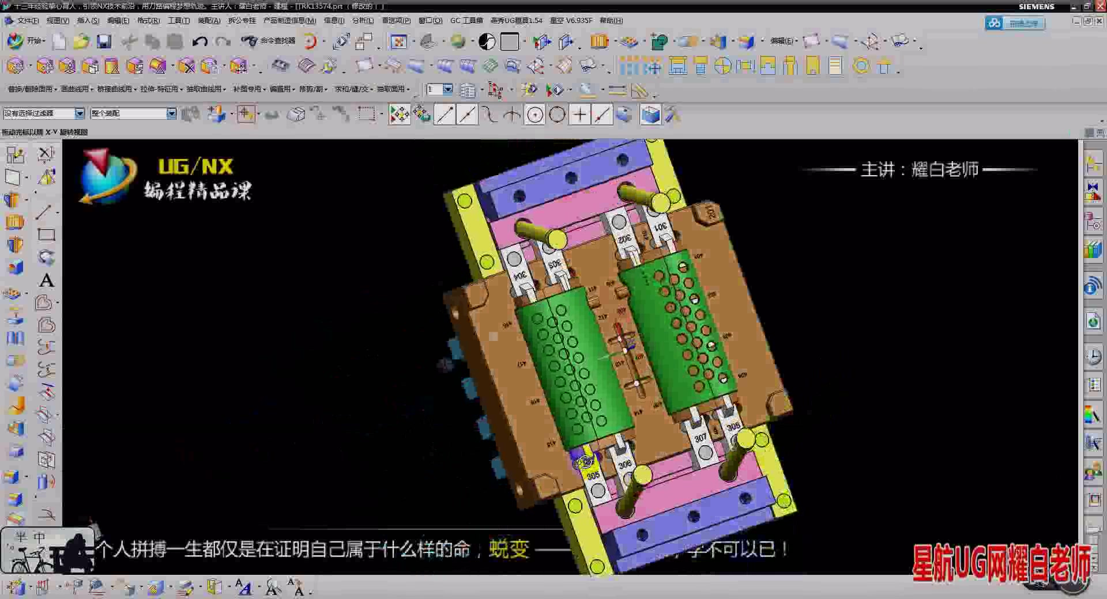This screenshot has width=1107, height=599.
Task: Click the layer settings list icon
Action: (x=468, y=90)
